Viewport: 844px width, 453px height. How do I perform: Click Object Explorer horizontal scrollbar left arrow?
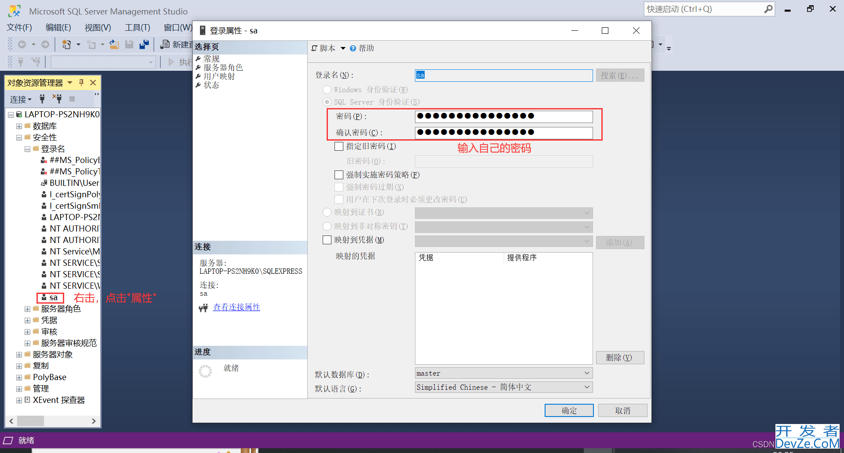point(11,421)
